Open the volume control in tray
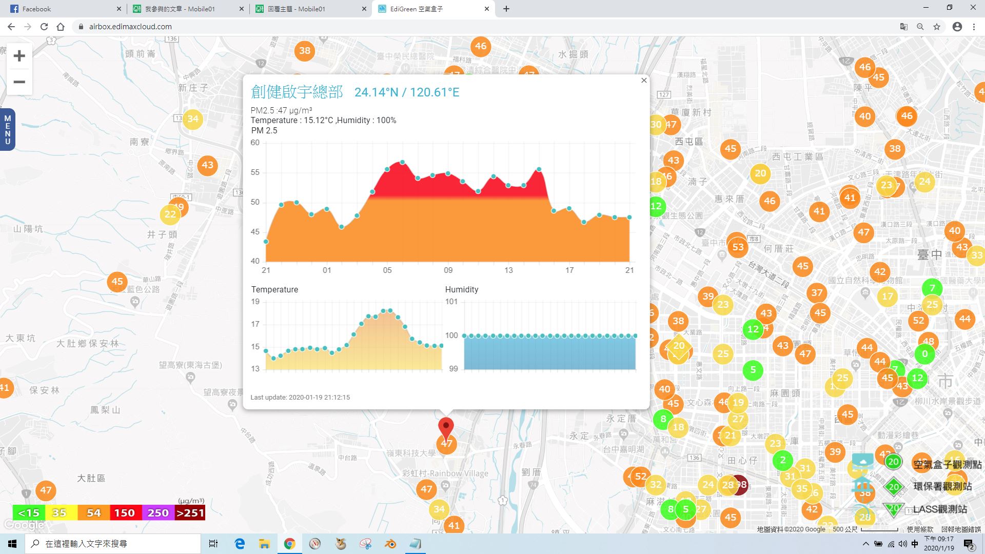The width and height of the screenshot is (985, 554). pos(903,544)
